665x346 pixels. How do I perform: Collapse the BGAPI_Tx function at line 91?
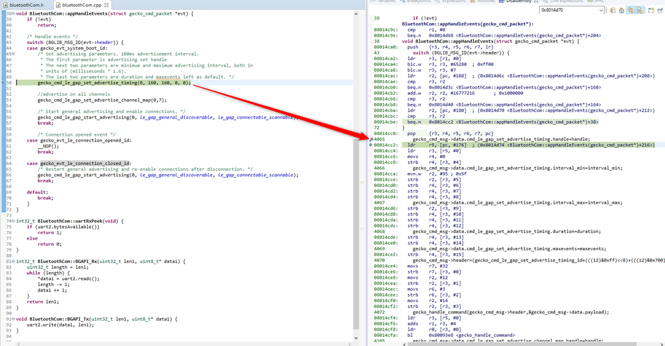(13, 319)
